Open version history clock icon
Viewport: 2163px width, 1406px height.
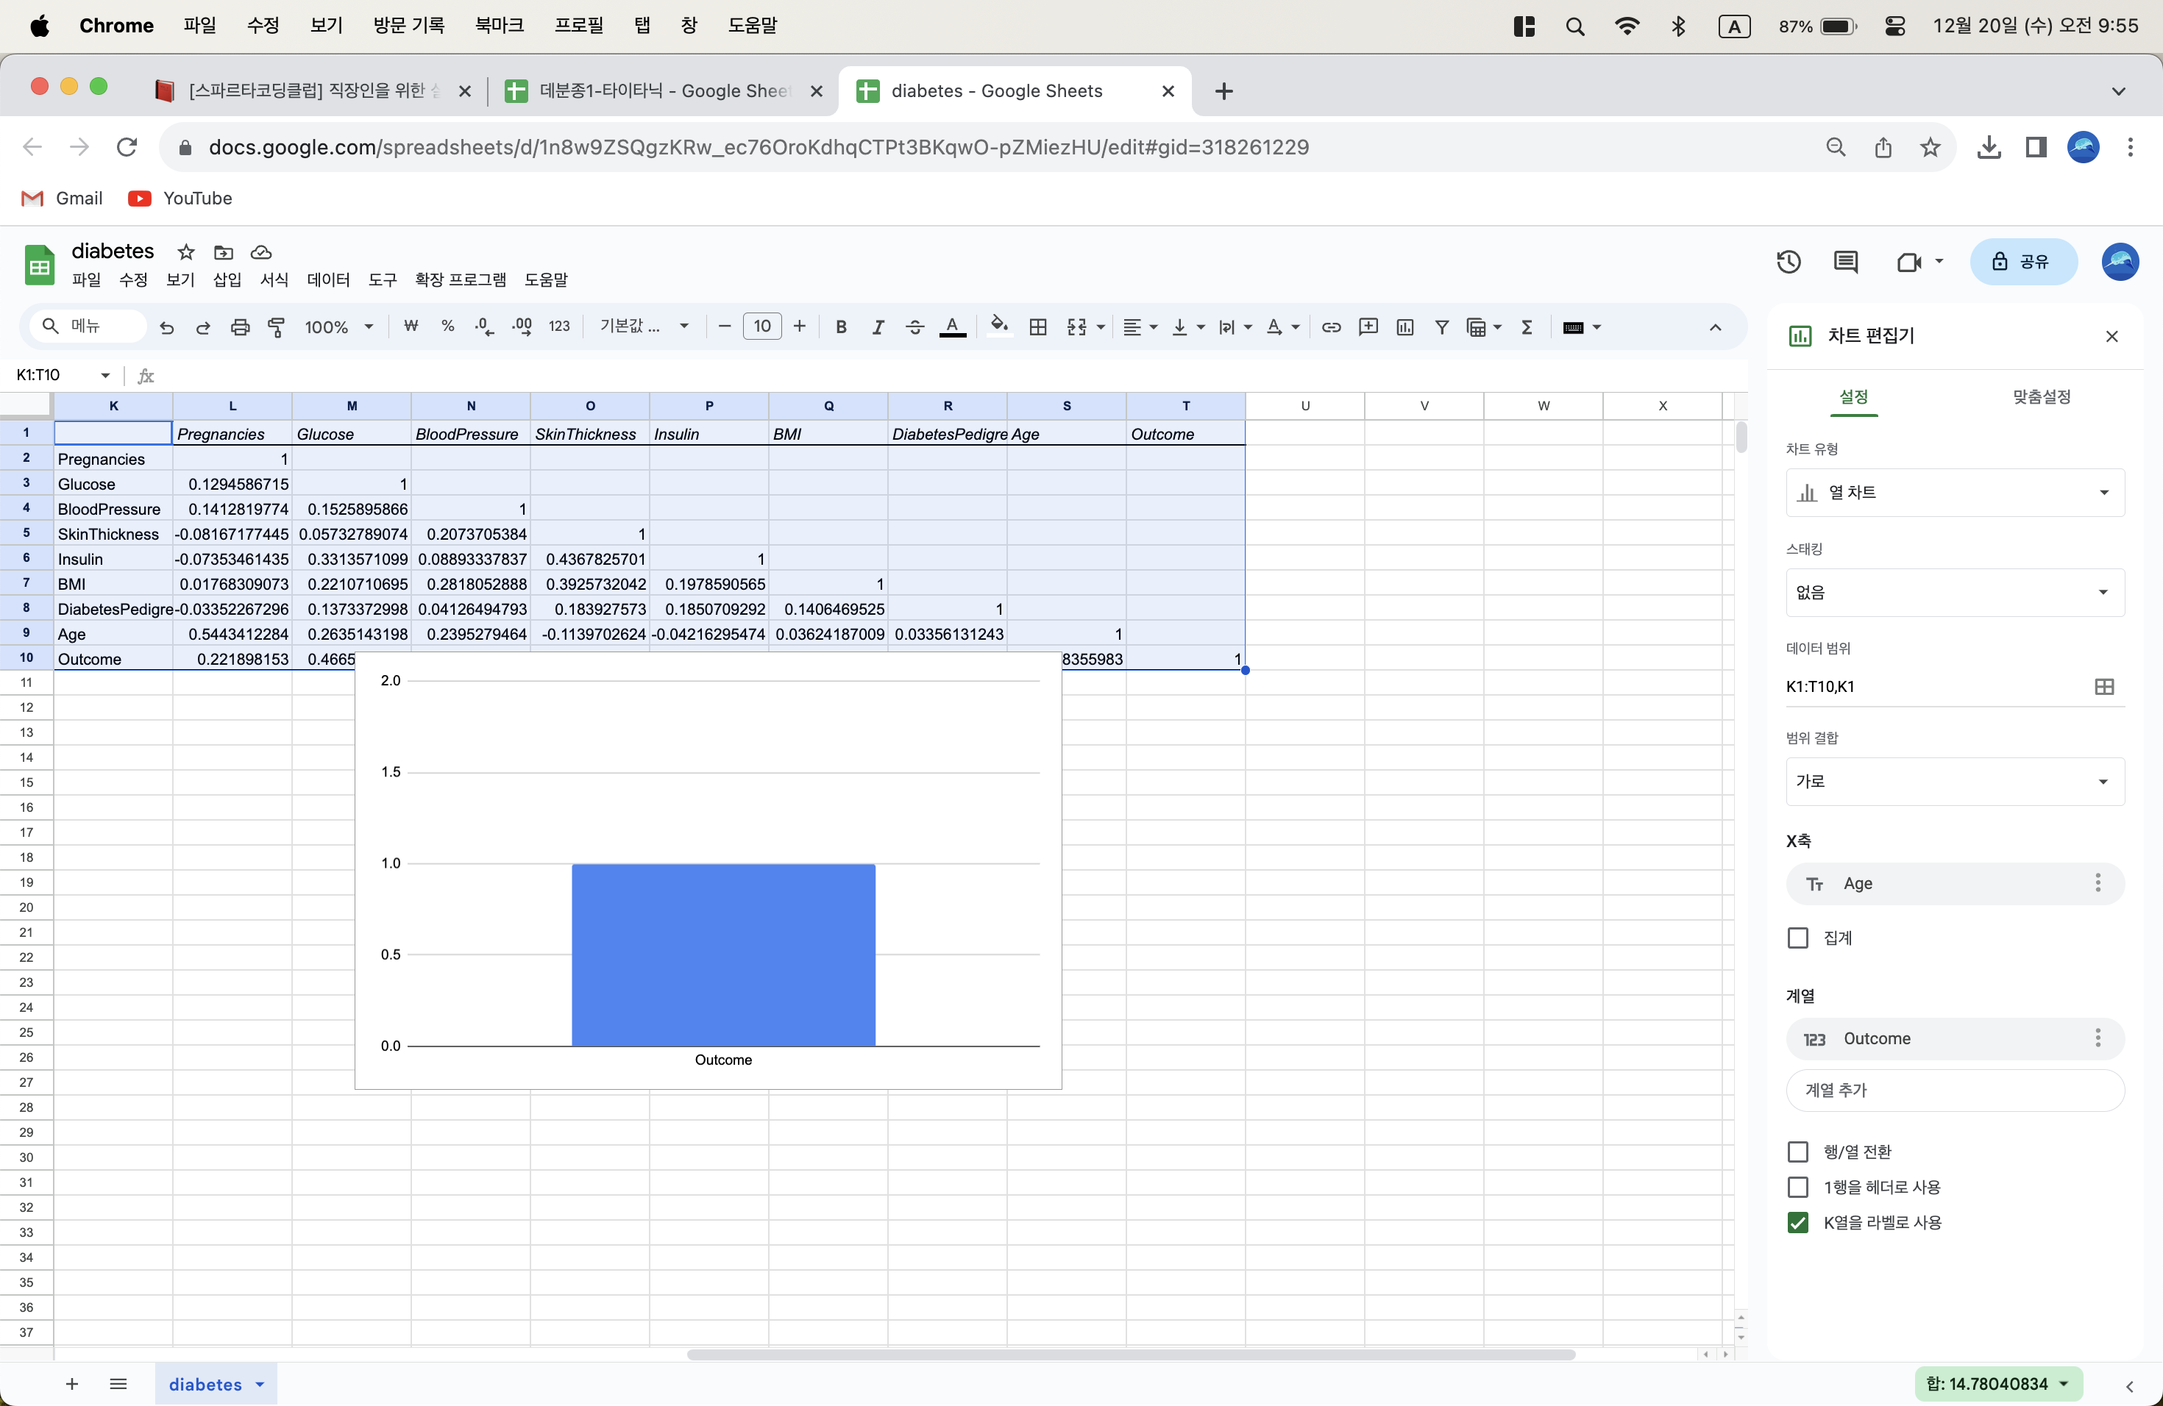pyautogui.click(x=1789, y=262)
